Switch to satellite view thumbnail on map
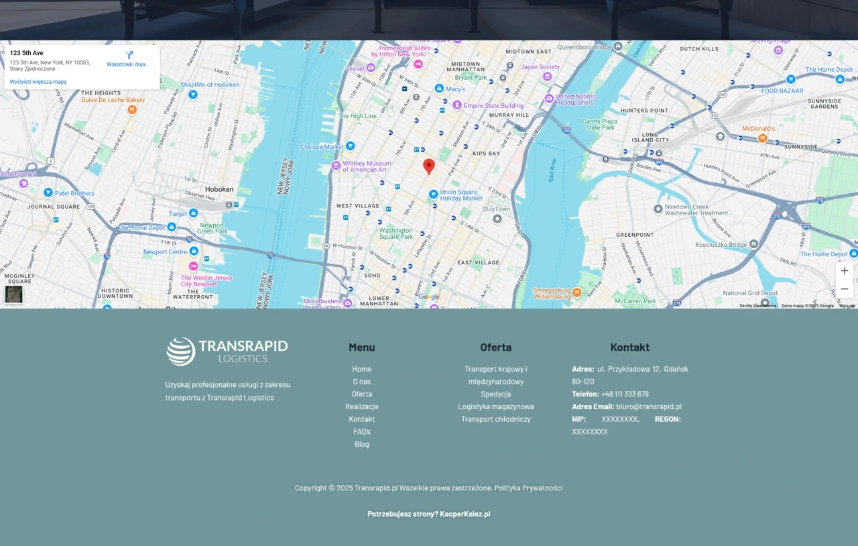 (x=14, y=294)
